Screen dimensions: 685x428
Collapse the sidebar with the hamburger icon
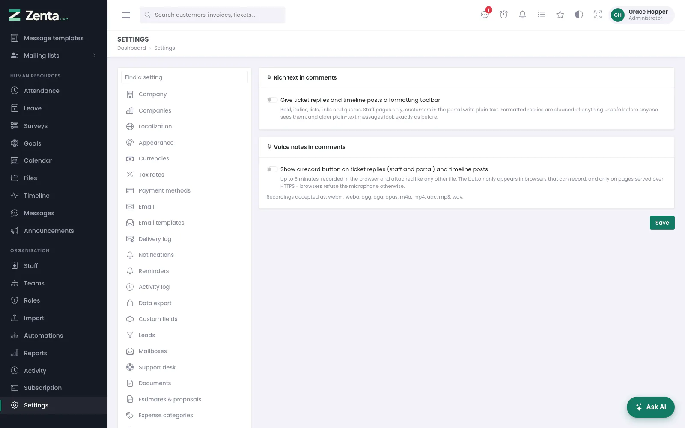126,15
